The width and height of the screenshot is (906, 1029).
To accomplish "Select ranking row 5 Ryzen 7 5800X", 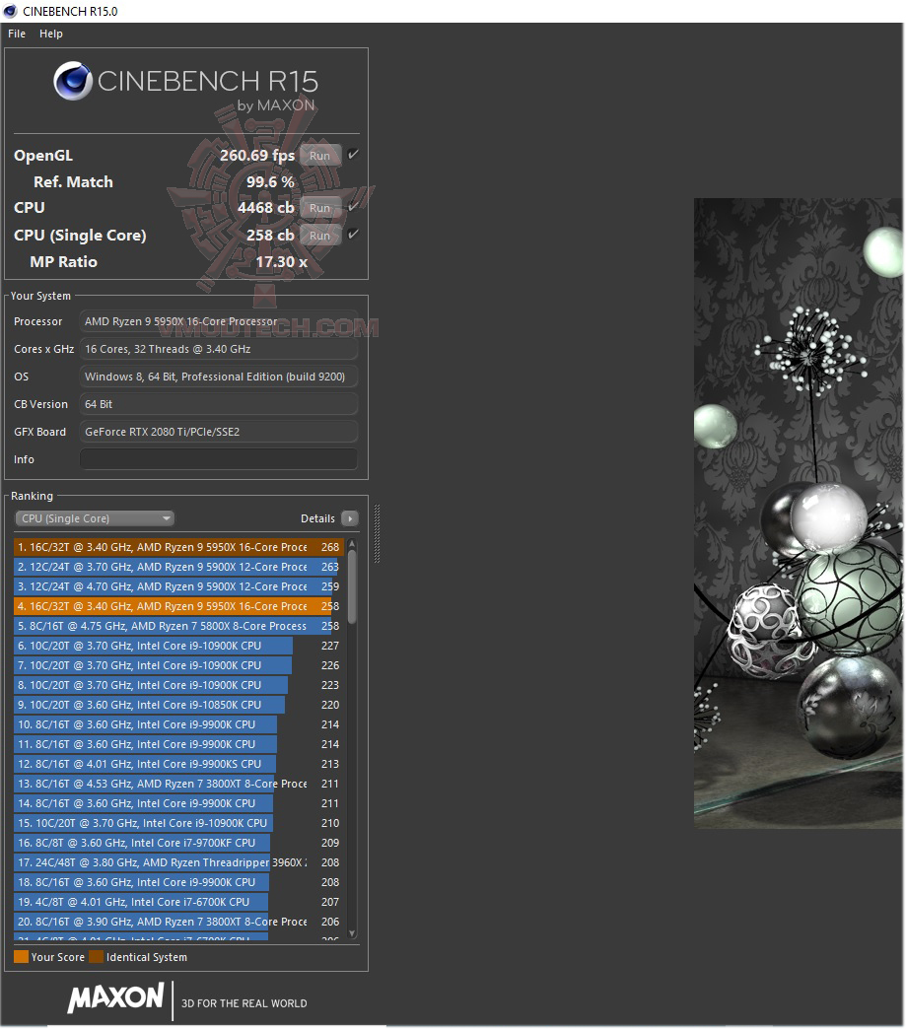I will (178, 626).
